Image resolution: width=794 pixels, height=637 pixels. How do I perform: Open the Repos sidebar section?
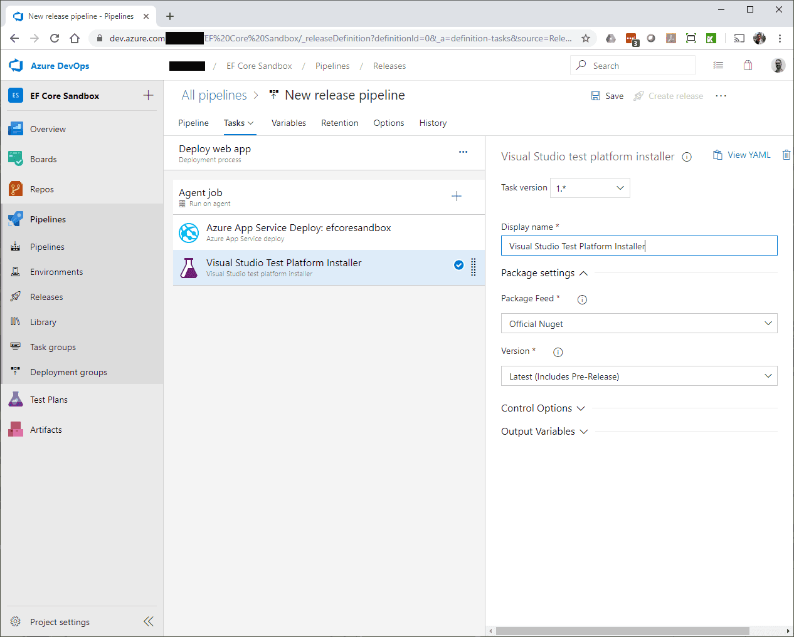(x=41, y=189)
